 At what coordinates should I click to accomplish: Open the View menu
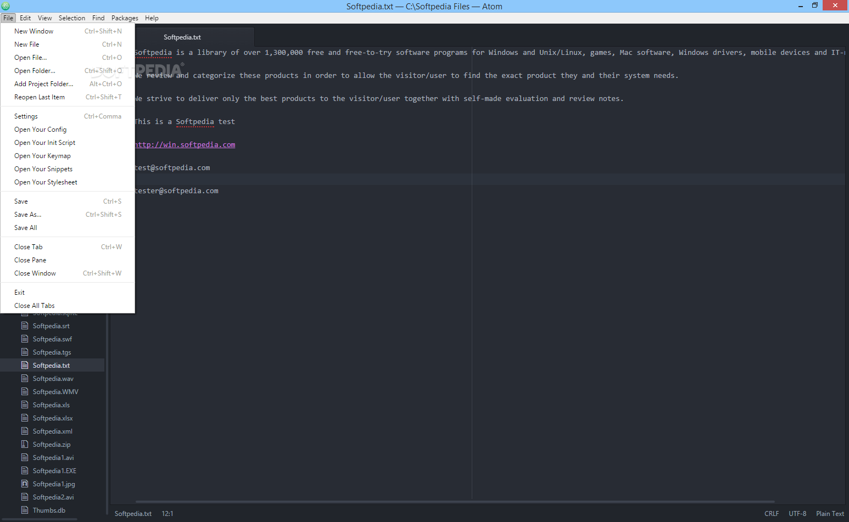[x=45, y=18]
